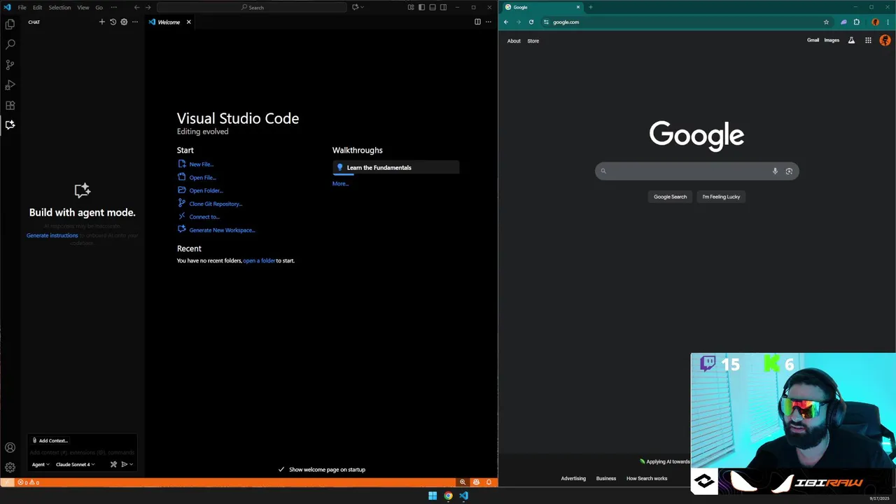Open the Extensions view in VS Code
The height and width of the screenshot is (504, 896).
point(10,105)
